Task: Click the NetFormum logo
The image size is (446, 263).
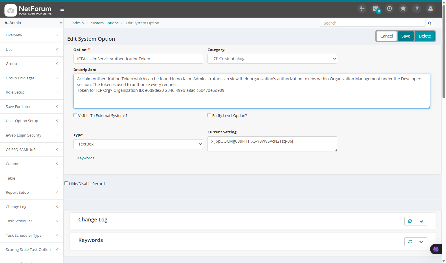Action: (28, 10)
